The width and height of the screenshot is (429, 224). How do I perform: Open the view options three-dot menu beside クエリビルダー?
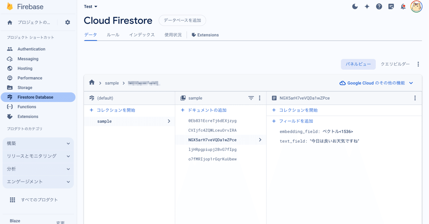418,64
